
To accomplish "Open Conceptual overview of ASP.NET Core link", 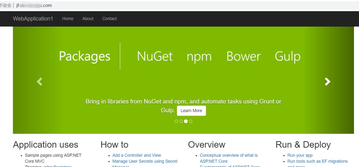I will pyautogui.click(x=229, y=158).
